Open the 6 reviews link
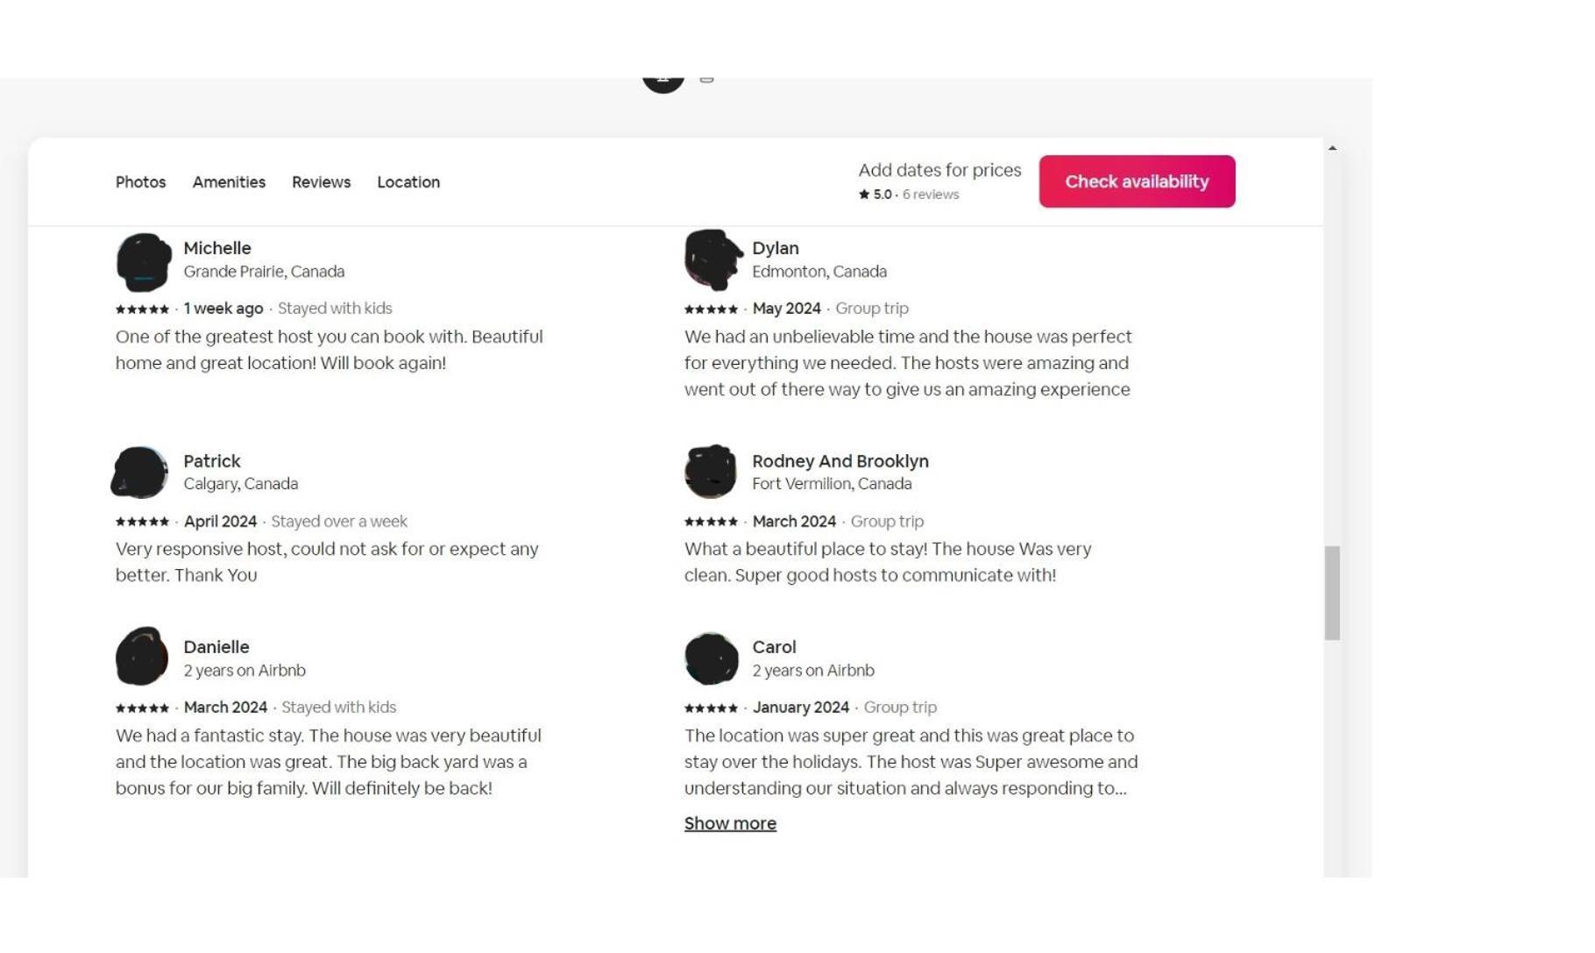Viewport: 1595px width, 953px height. coord(931,195)
